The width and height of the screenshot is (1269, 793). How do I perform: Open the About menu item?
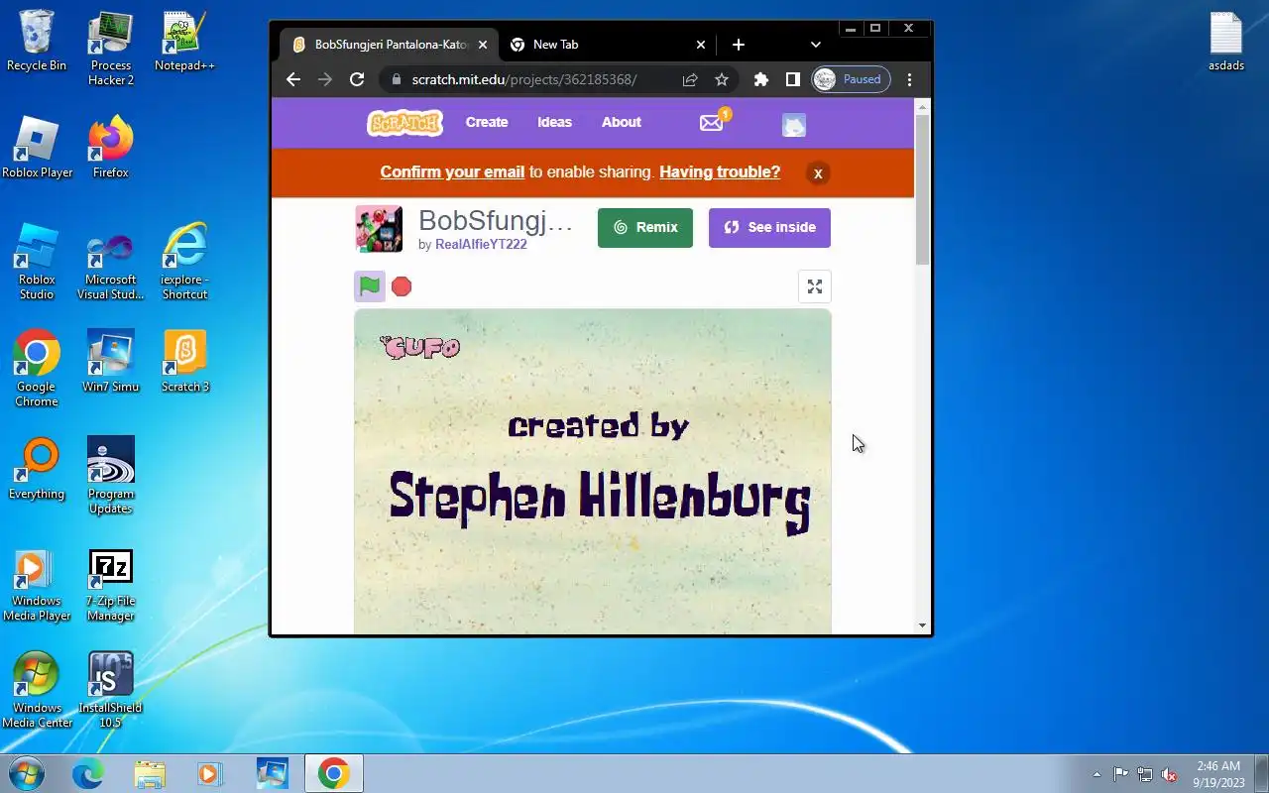click(622, 122)
